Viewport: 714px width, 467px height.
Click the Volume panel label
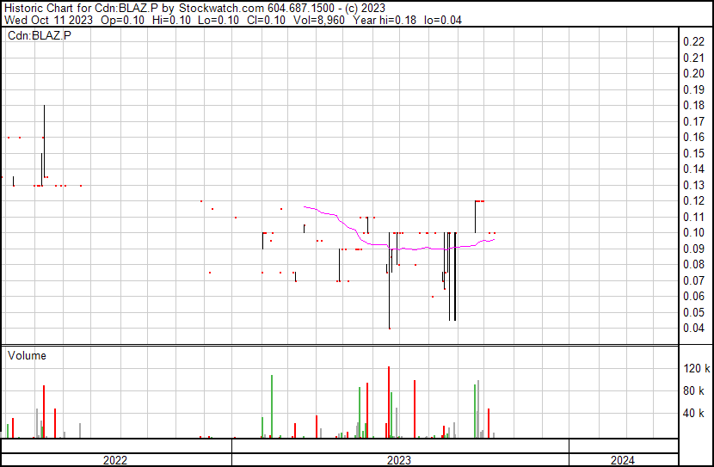click(x=27, y=355)
